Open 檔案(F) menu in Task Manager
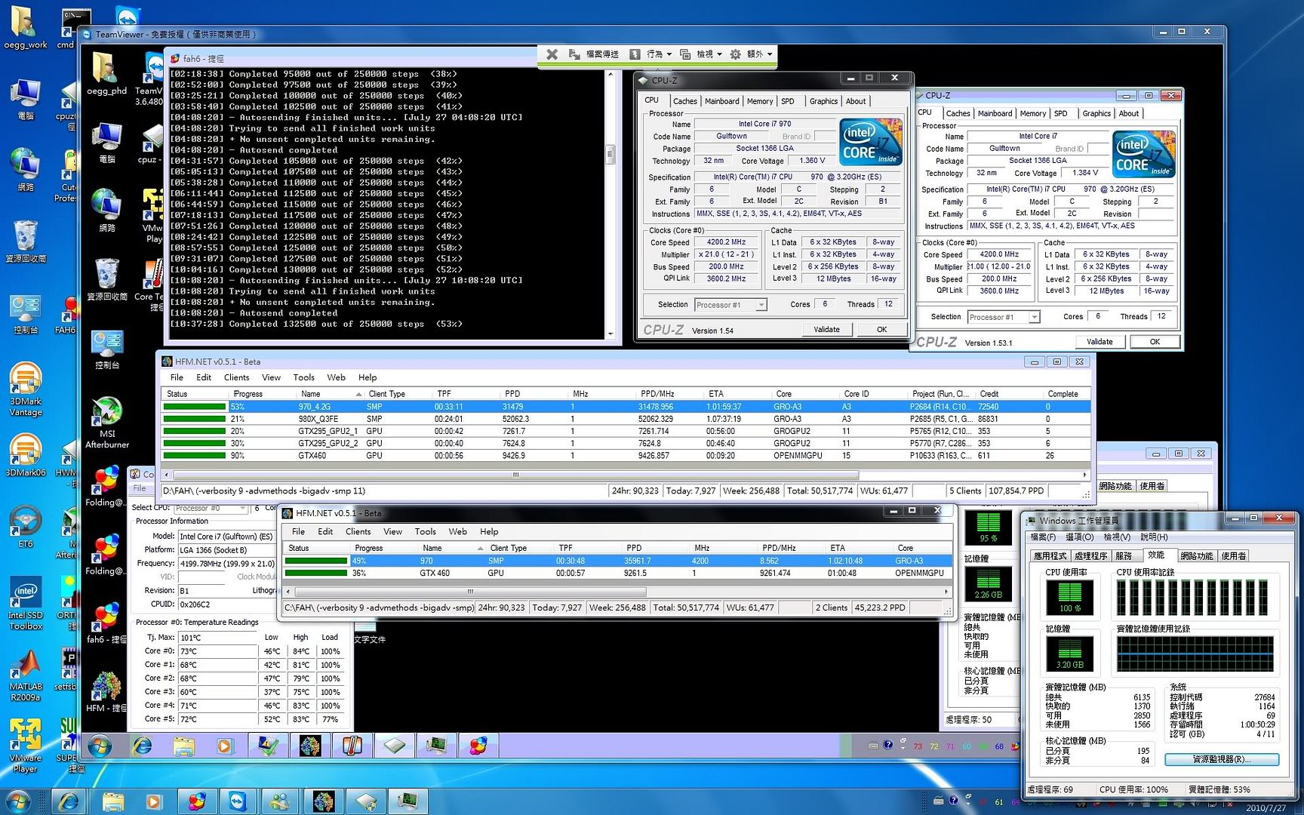 tap(1043, 537)
